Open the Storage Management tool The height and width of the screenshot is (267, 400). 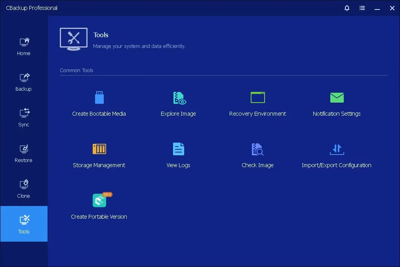click(99, 149)
